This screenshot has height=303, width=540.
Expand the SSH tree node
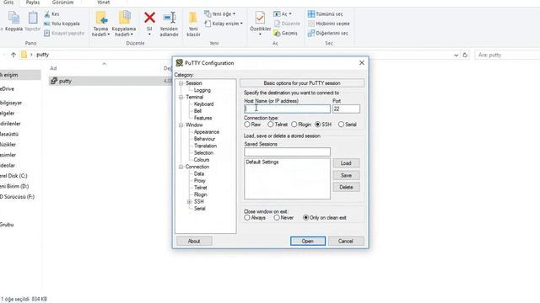[189, 202]
